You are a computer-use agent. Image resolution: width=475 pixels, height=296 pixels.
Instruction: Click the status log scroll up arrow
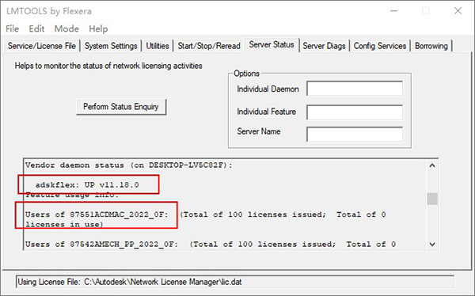tap(432, 165)
